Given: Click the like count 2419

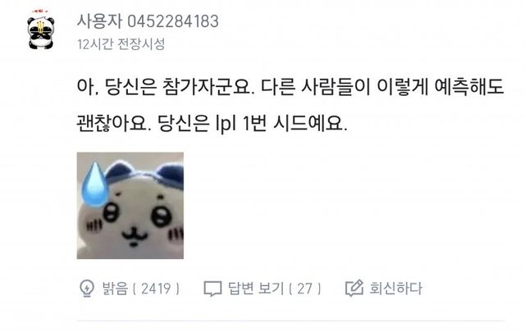Looking at the screenshot, I should pyautogui.click(x=156, y=289).
